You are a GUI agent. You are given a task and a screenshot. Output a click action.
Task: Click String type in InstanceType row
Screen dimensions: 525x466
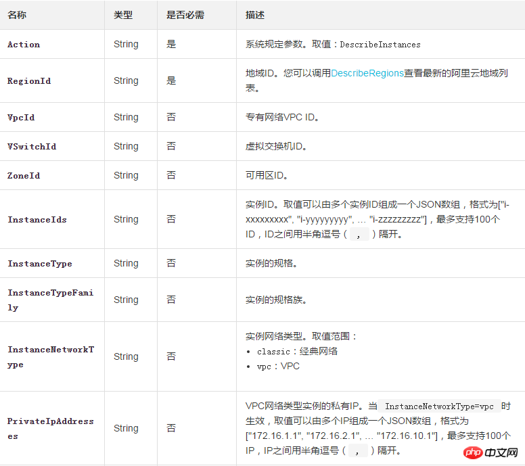coord(126,264)
